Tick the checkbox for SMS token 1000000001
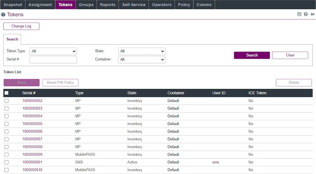The image size is (316, 174). [6, 162]
